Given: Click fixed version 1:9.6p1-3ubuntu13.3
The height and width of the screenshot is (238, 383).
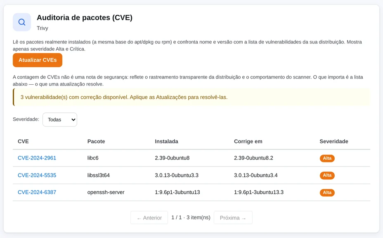Looking at the screenshot, I should 259,192.
